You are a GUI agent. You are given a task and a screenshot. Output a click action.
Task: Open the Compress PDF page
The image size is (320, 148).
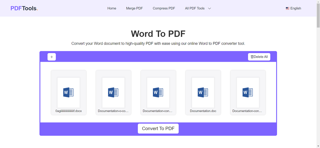(x=164, y=8)
